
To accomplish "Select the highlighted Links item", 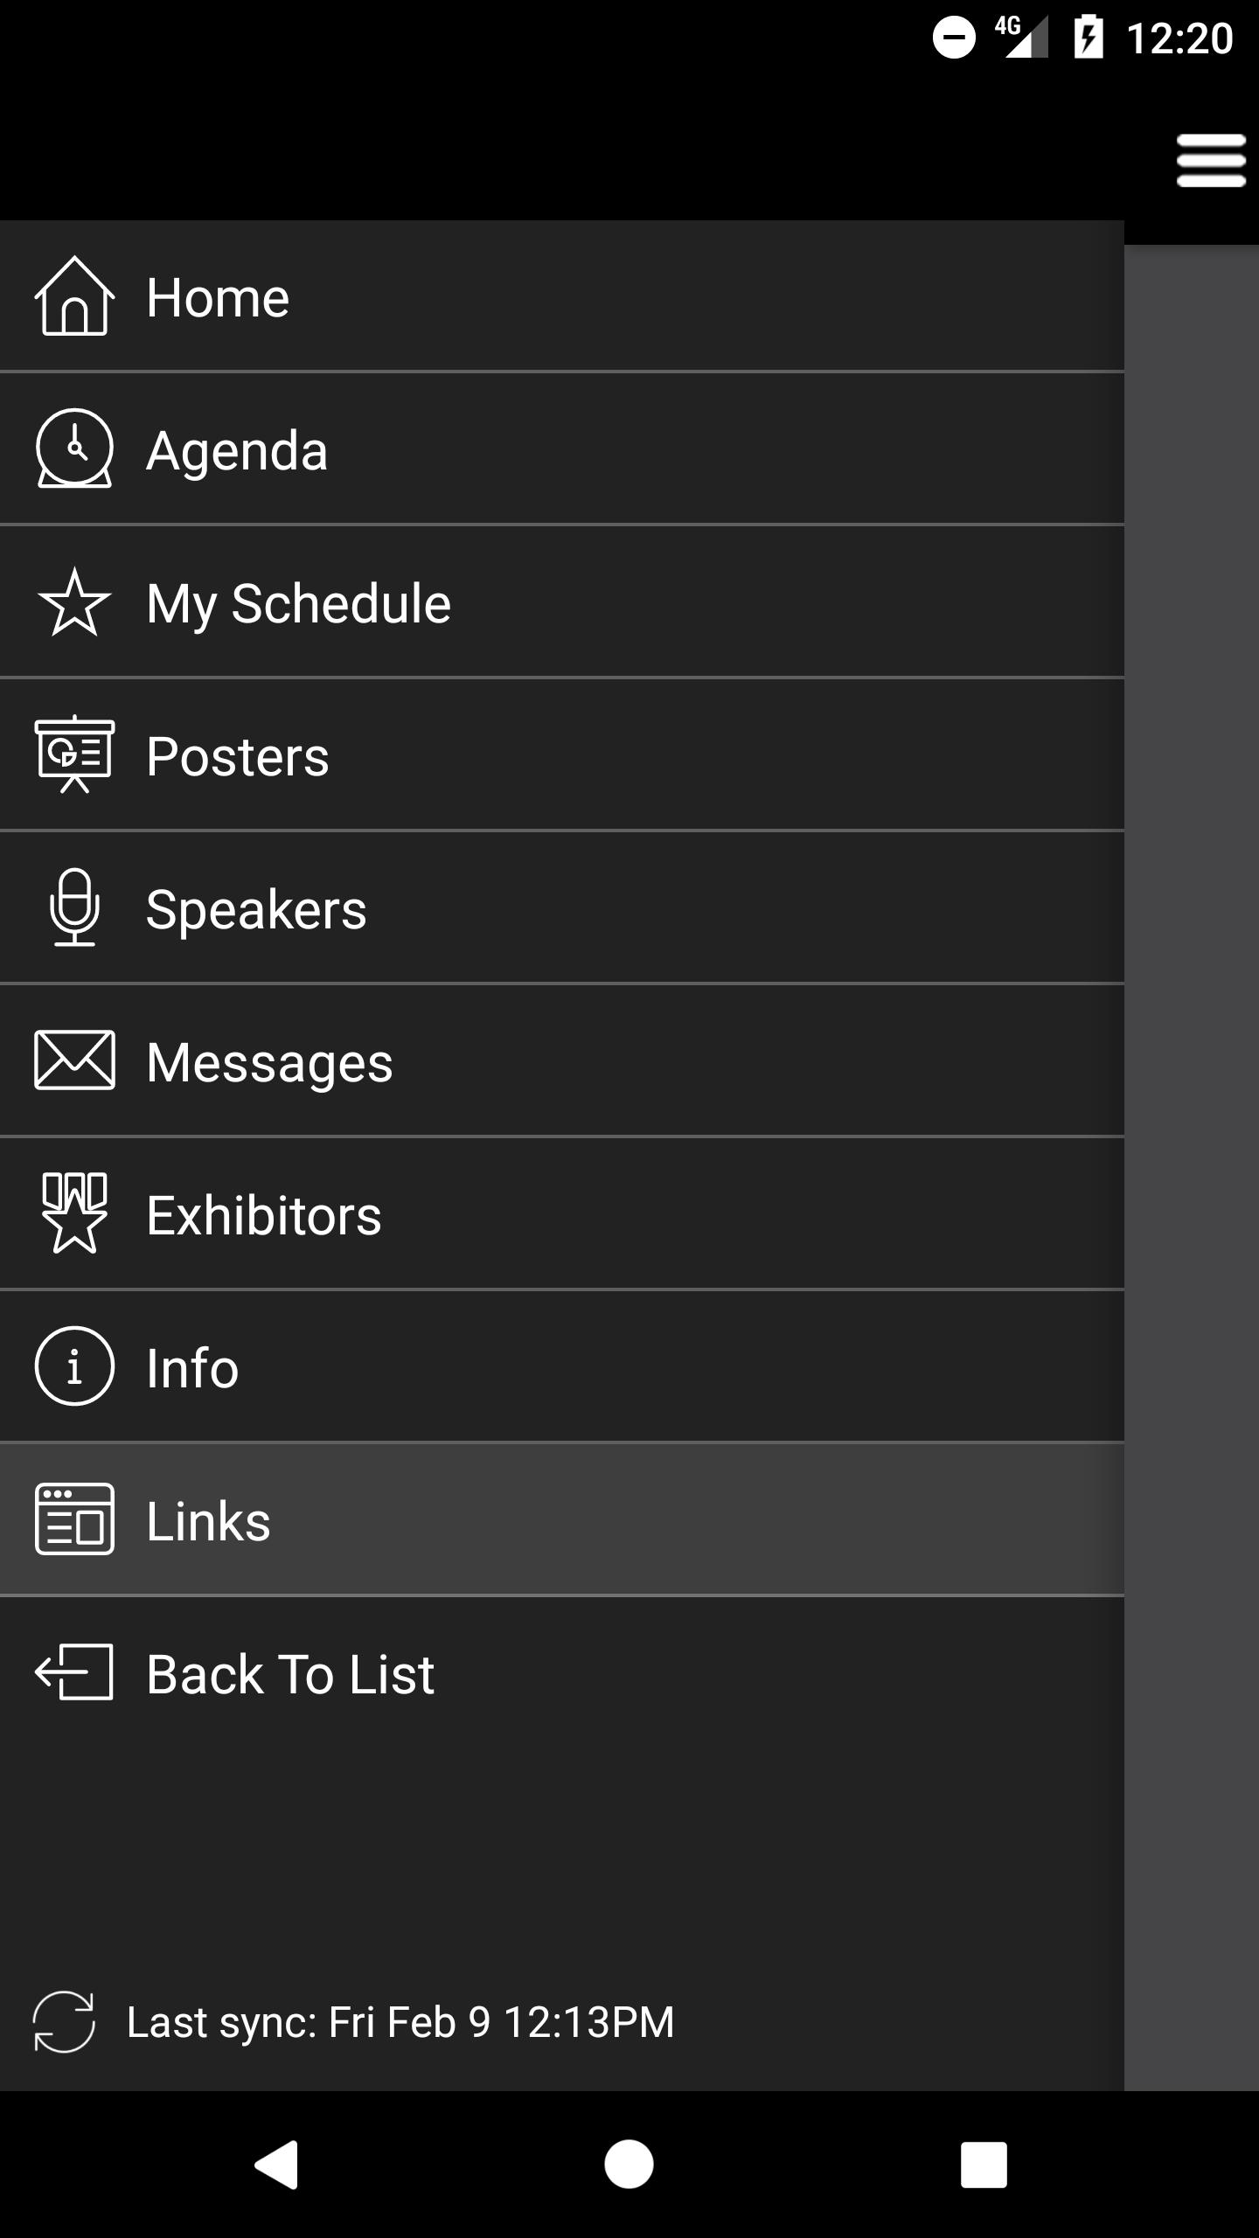I will [560, 1521].
